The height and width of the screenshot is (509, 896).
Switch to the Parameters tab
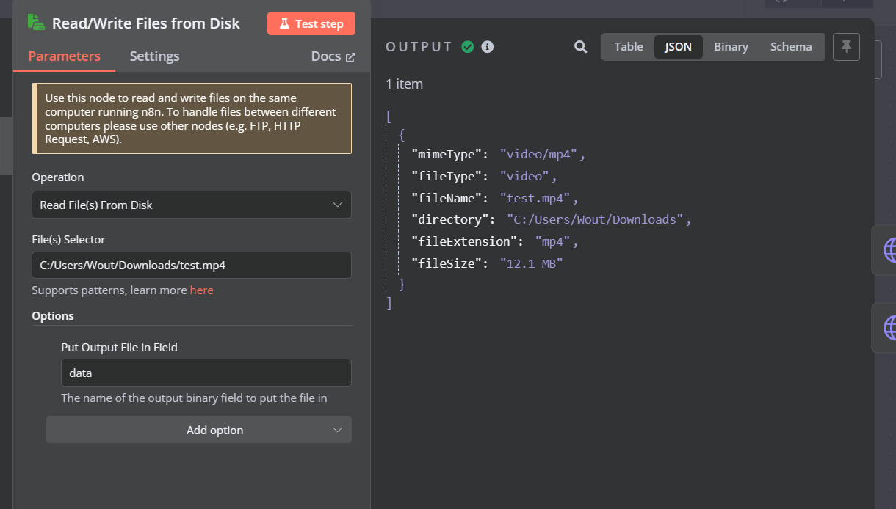click(x=65, y=56)
